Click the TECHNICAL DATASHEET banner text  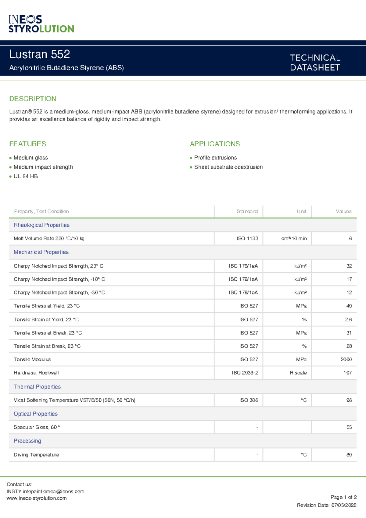pos(315,63)
